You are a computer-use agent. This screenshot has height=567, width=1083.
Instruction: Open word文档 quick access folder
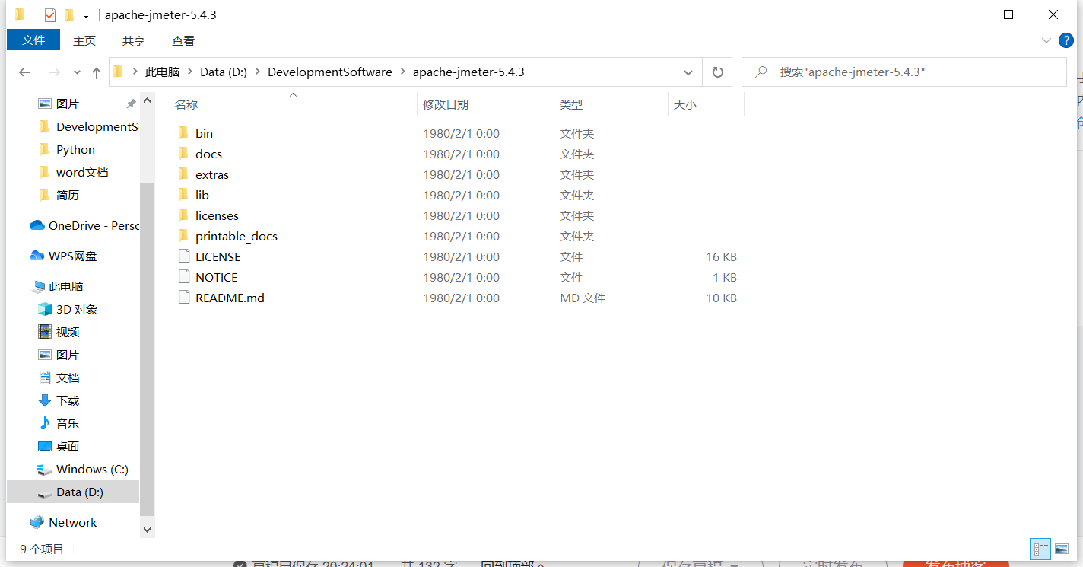[73, 172]
